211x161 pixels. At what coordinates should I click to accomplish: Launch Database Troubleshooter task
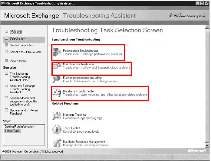click(x=79, y=91)
